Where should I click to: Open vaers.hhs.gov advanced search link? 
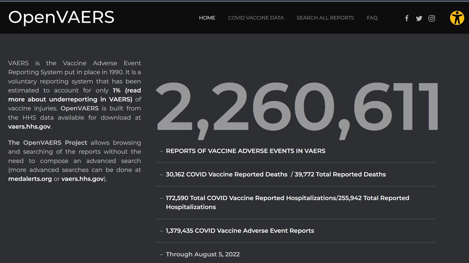[x=82, y=179]
